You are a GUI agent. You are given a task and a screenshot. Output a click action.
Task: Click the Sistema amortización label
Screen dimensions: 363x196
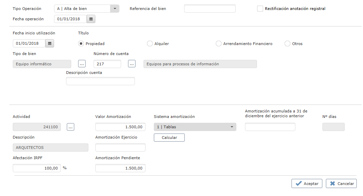(174, 117)
